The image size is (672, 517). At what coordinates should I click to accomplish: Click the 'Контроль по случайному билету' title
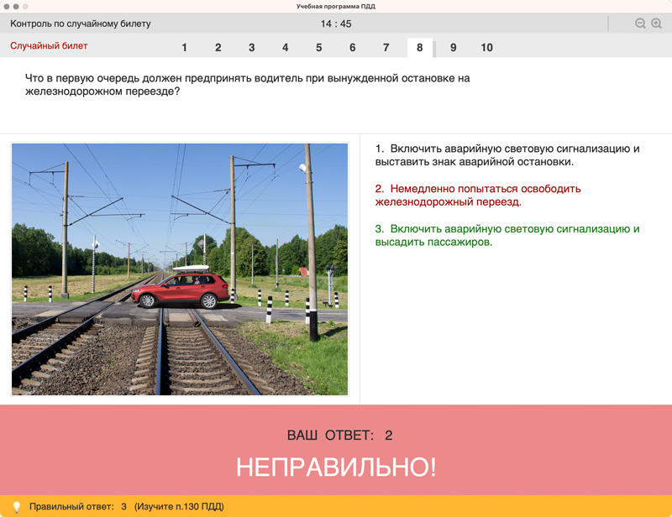(x=81, y=23)
